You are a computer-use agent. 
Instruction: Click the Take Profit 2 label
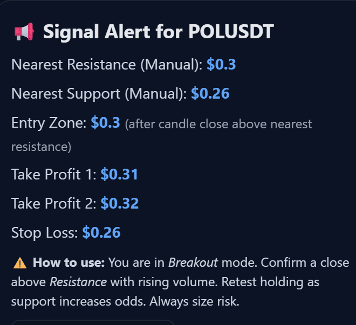click(54, 203)
